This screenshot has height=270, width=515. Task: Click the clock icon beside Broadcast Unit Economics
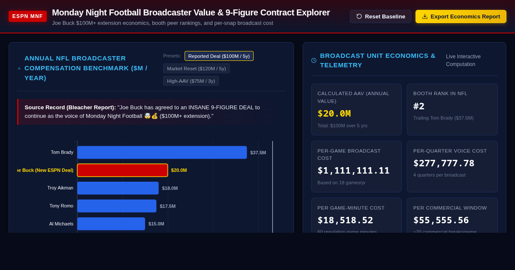point(314,60)
